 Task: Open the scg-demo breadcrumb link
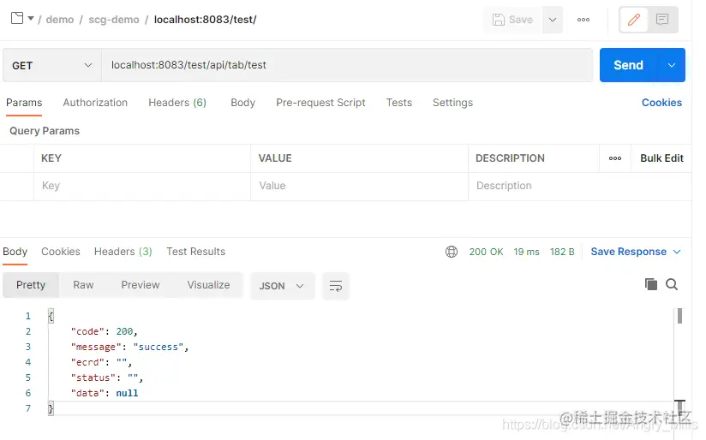pyautogui.click(x=114, y=20)
